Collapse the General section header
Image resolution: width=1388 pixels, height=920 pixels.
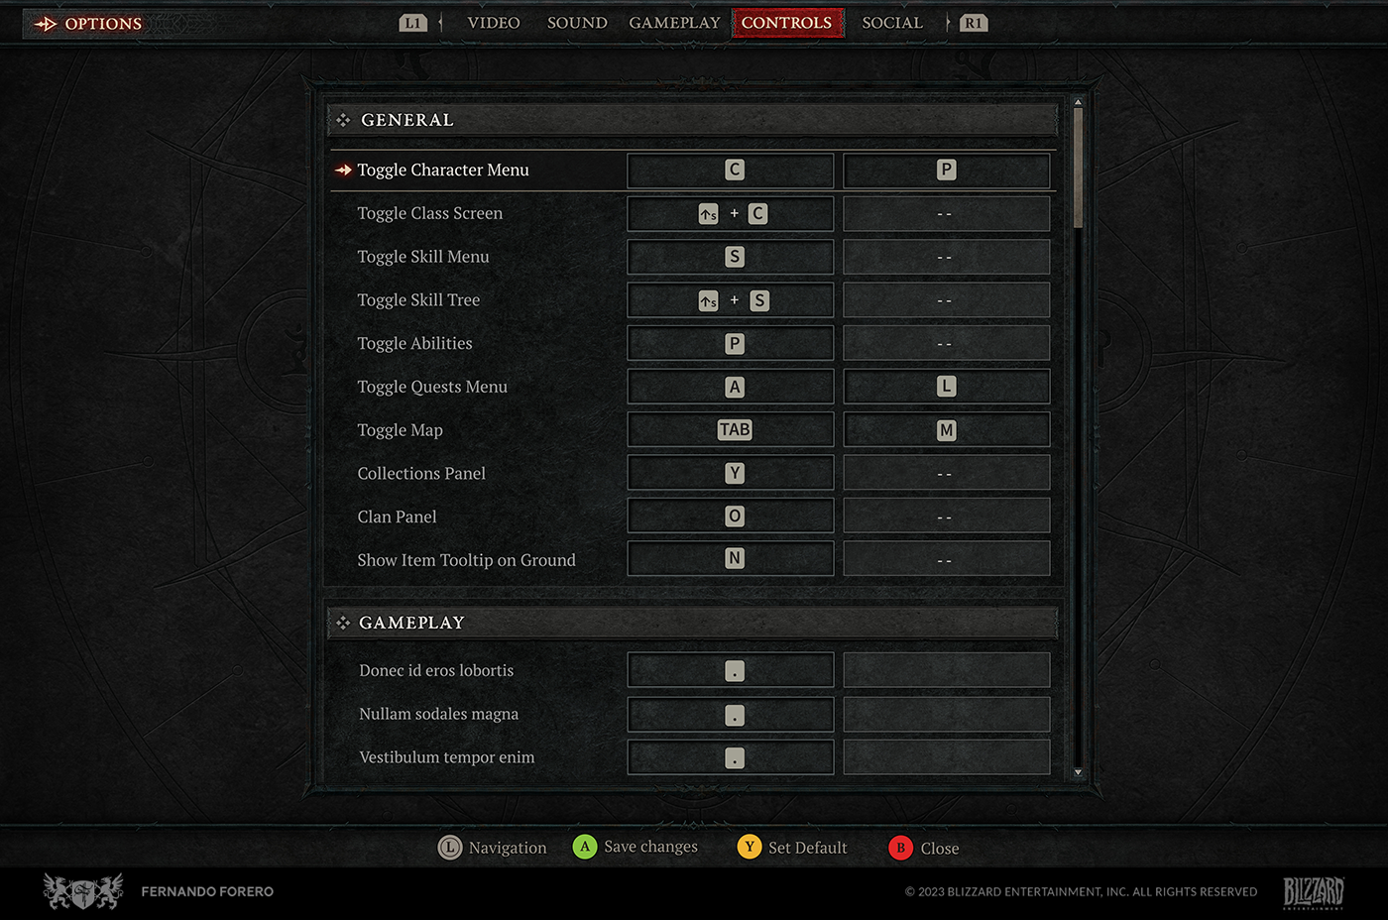click(693, 120)
